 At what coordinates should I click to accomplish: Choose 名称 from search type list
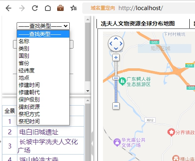coord(43,41)
